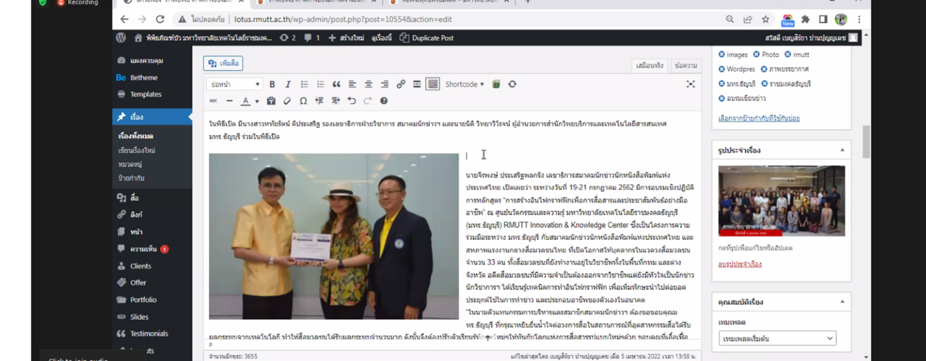The height and width of the screenshot is (361, 926).
Task: Open Betheme in the sidebar
Action: tap(143, 77)
